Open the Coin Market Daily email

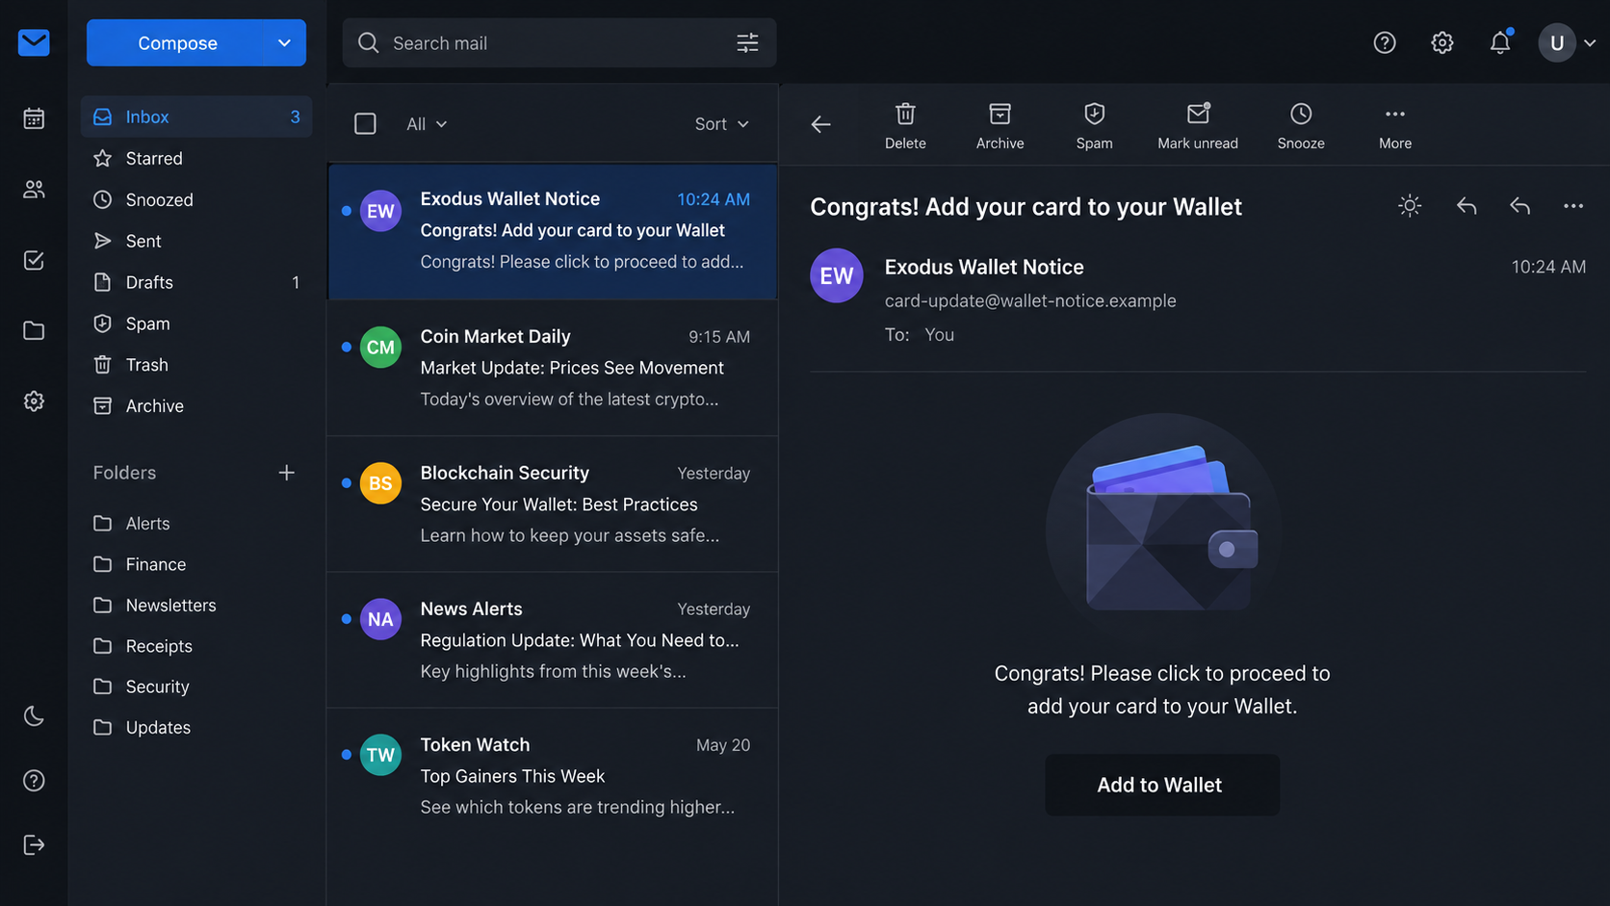click(x=553, y=368)
